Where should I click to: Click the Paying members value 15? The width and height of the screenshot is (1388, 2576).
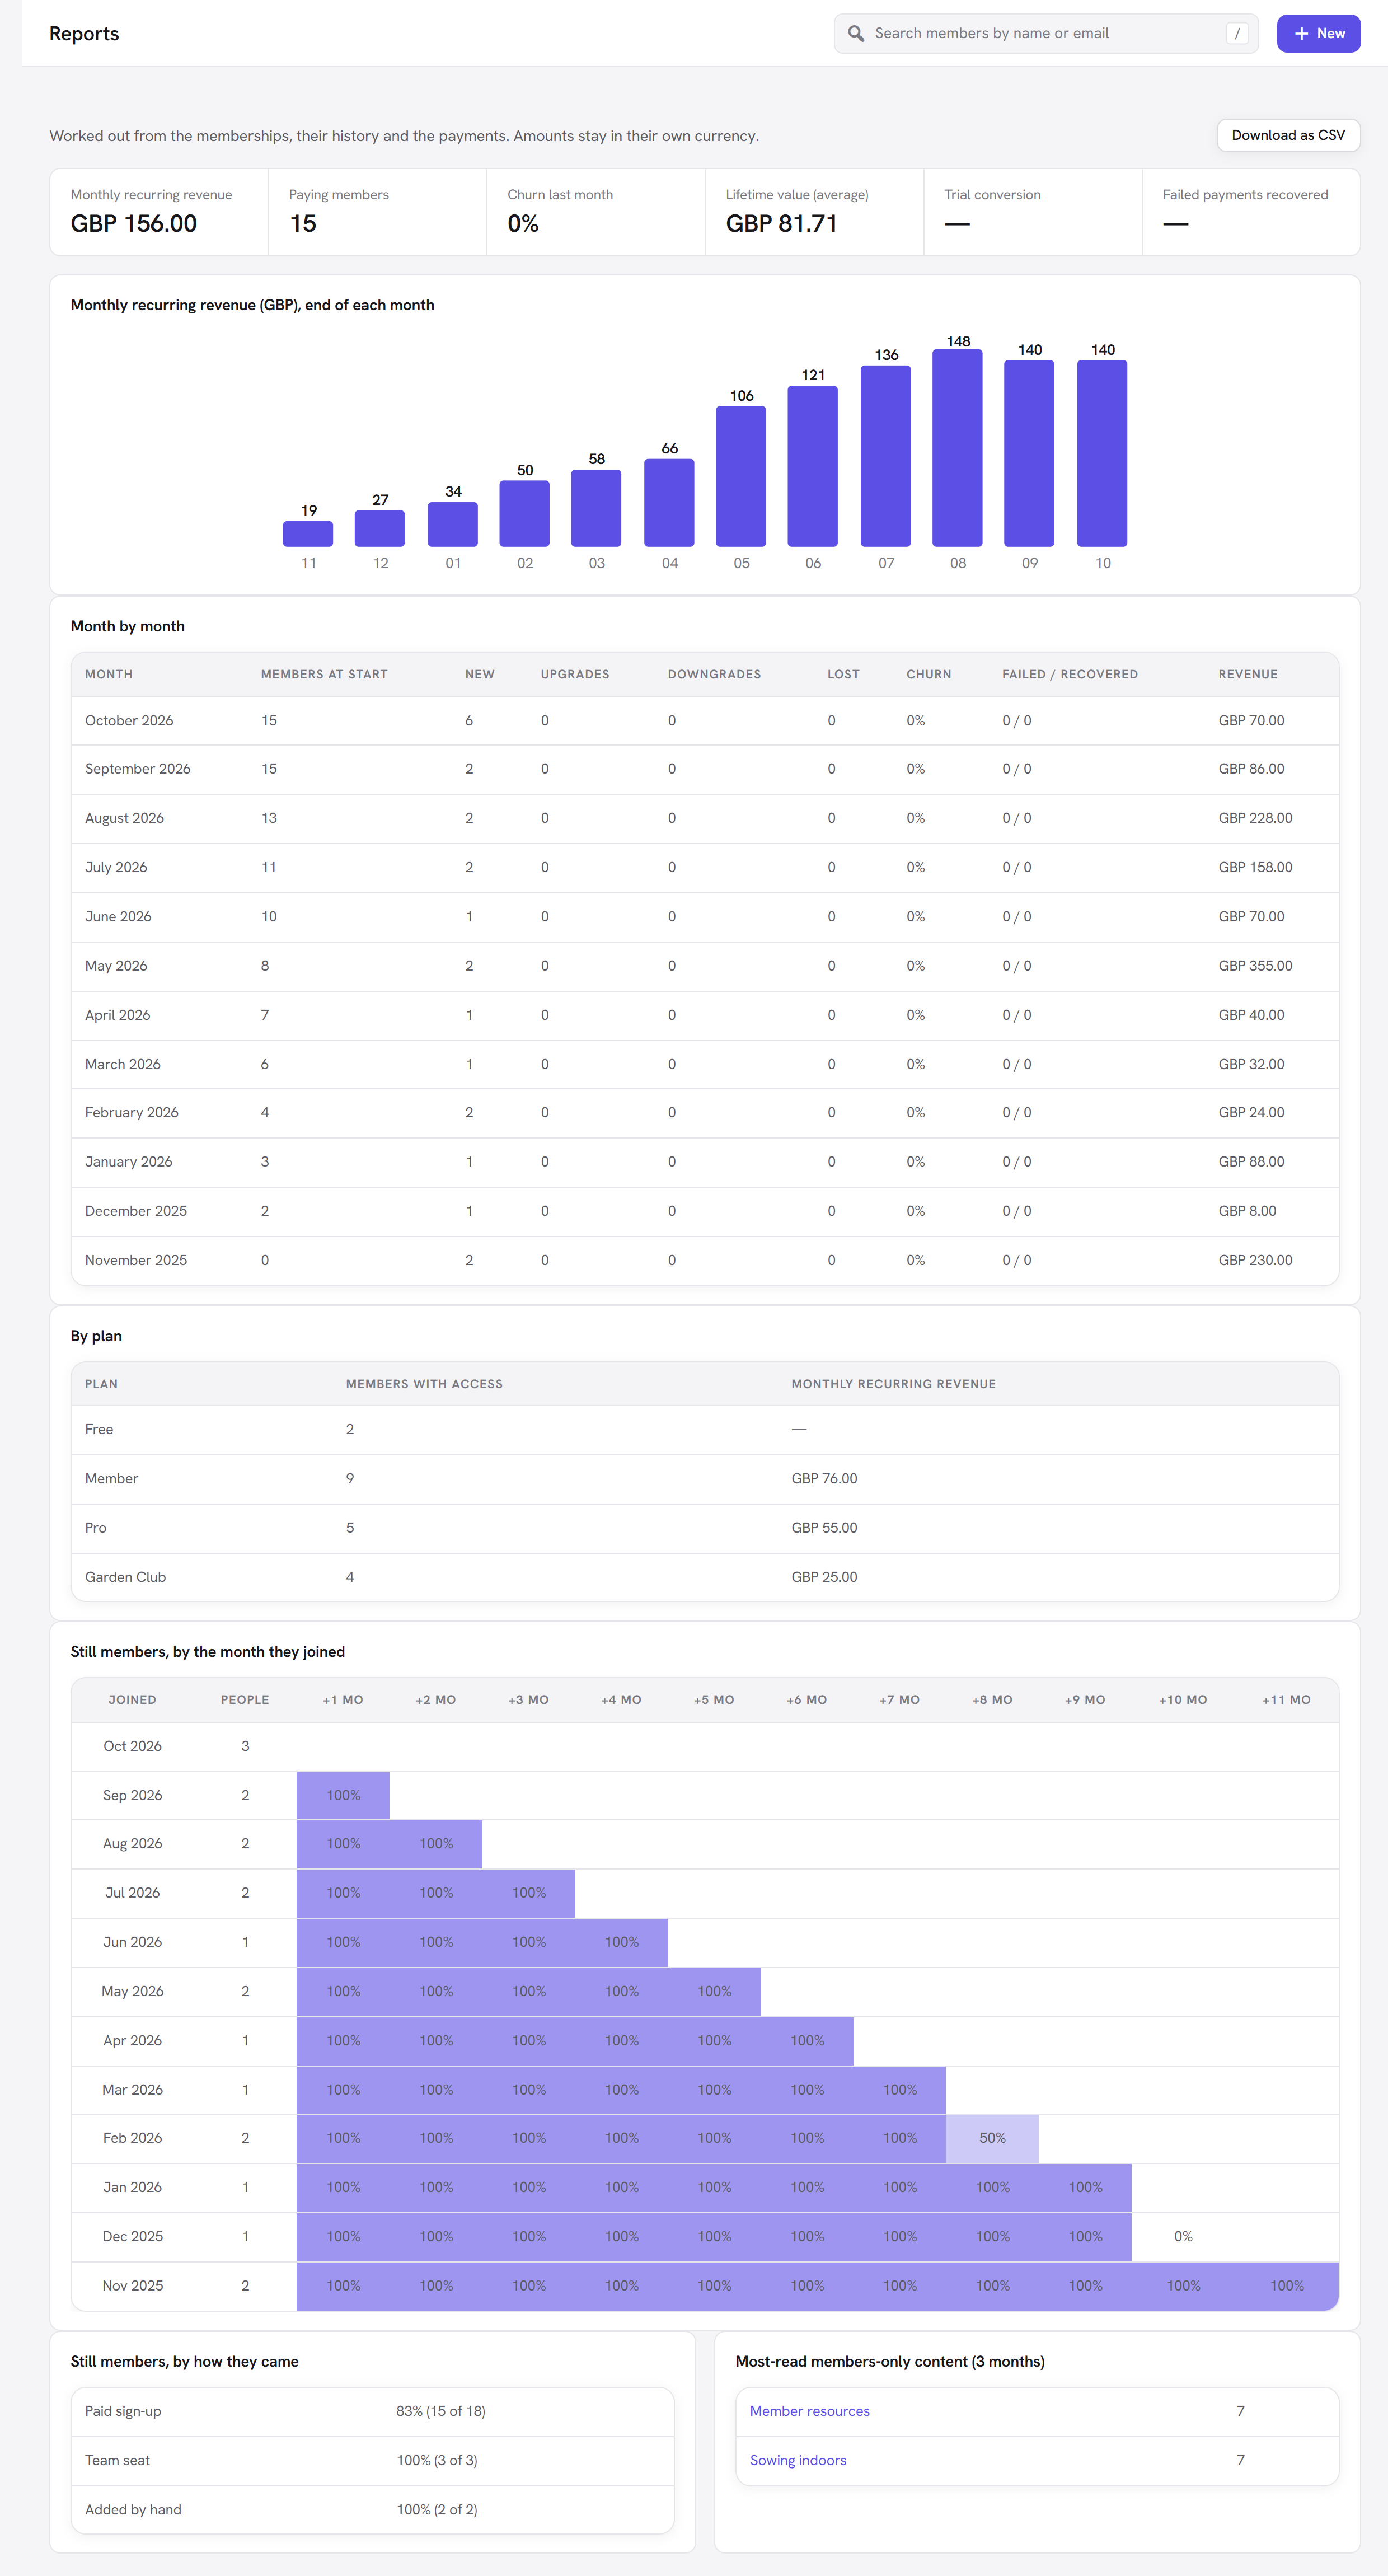pyautogui.click(x=303, y=223)
